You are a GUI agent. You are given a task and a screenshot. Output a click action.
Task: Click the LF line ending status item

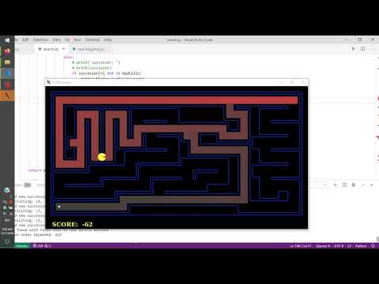click(349, 246)
